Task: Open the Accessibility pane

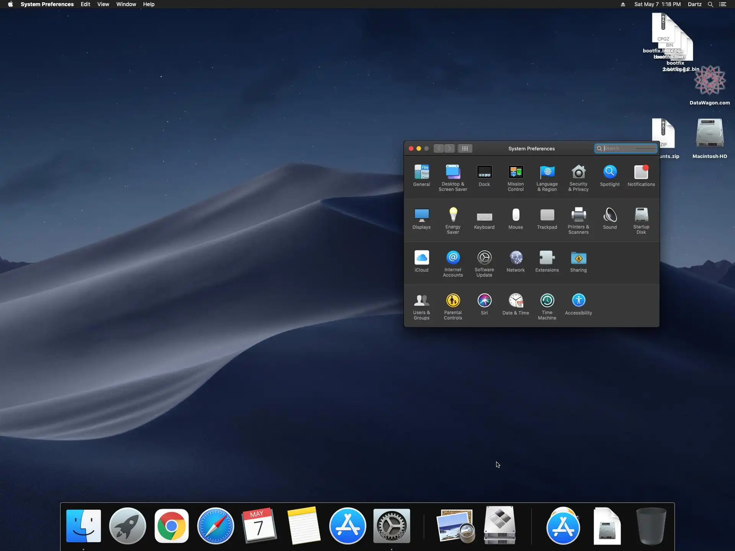Action: tap(578, 301)
